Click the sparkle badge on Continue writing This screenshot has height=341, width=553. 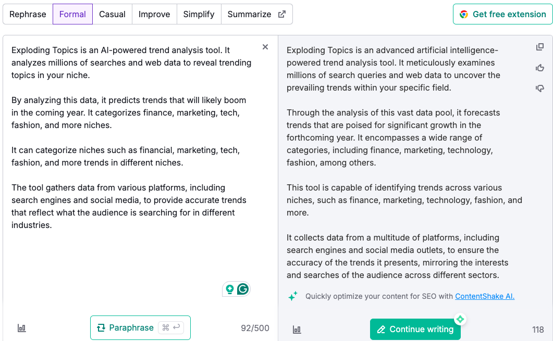(x=460, y=318)
